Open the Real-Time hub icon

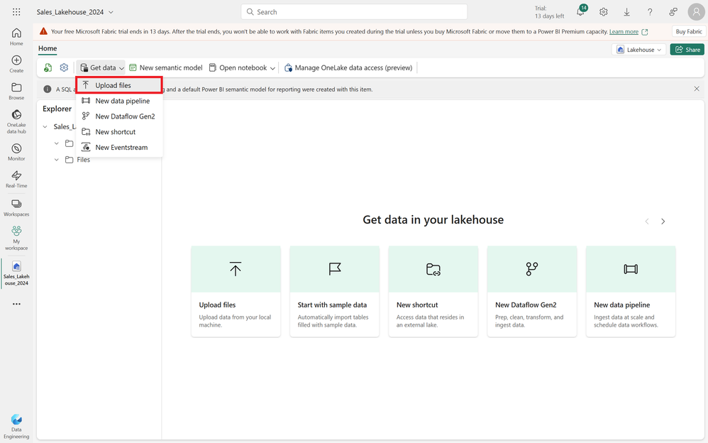point(16,179)
